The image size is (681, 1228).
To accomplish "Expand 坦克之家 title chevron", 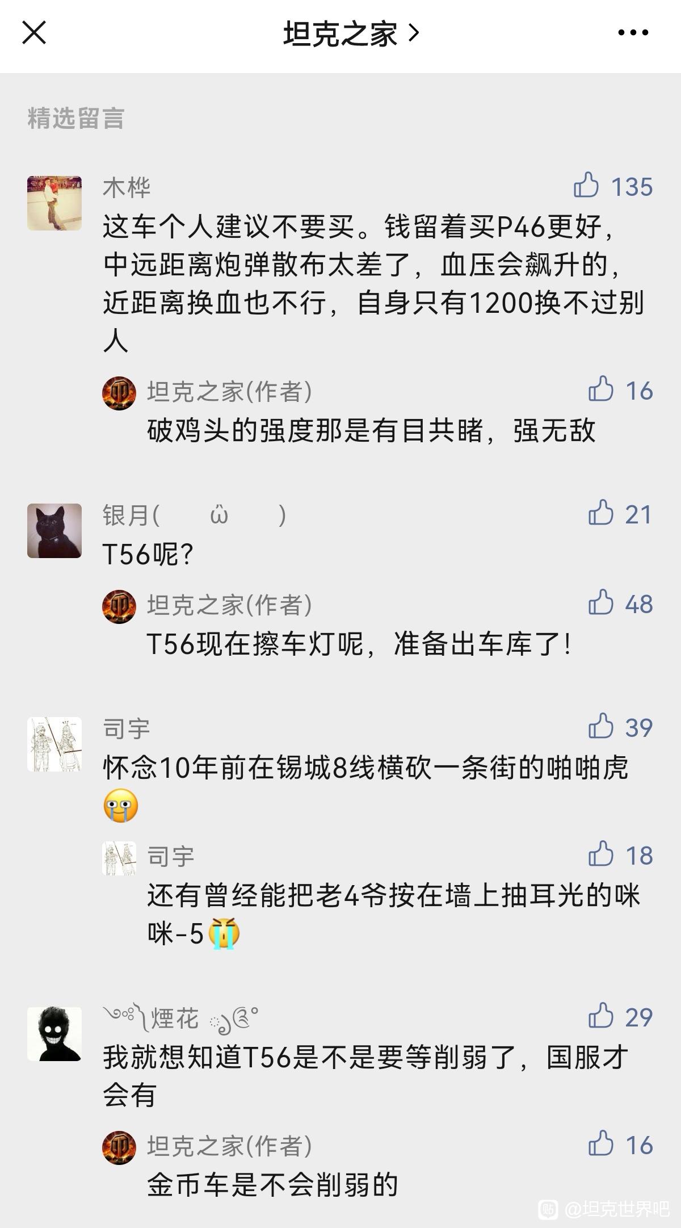I will coord(414,33).
